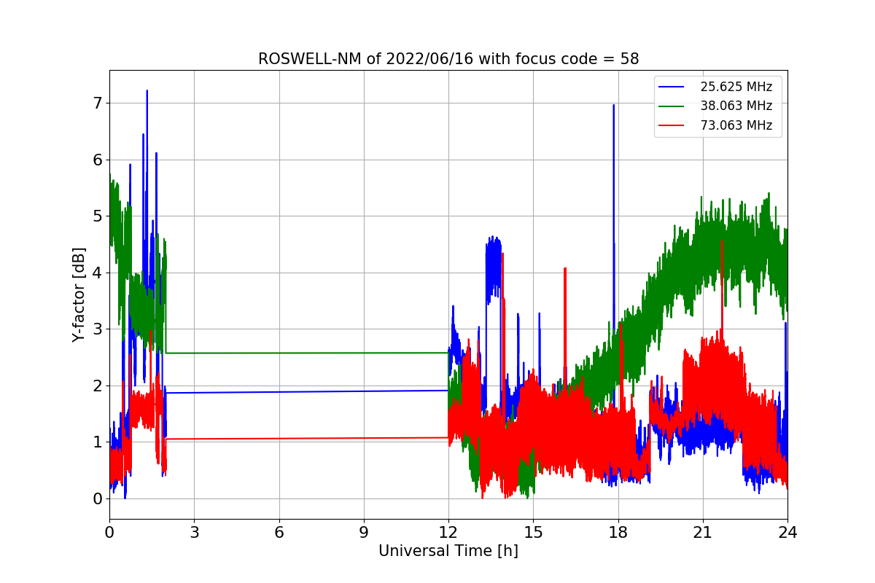The height and width of the screenshot is (583, 875).
Task: Click the y-axis tick label 0
Action: (97, 498)
